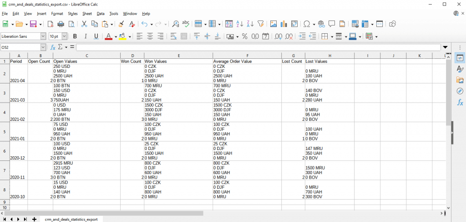Click the Clear Direct Formatting icon
The height and width of the screenshot is (222, 466).
pos(132,24)
